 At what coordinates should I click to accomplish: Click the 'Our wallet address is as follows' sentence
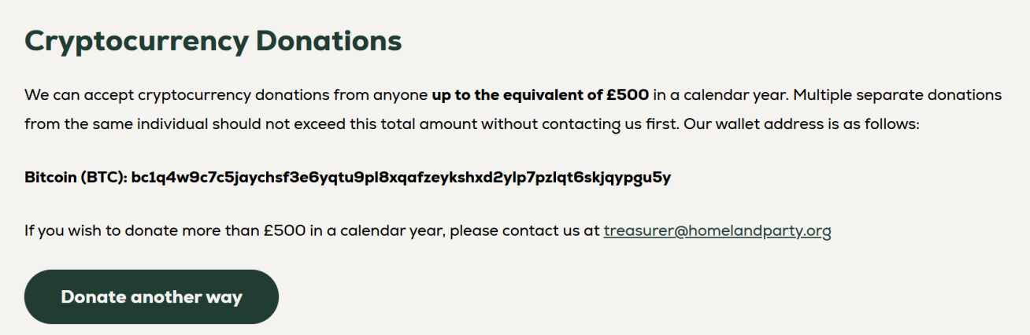pos(800,124)
